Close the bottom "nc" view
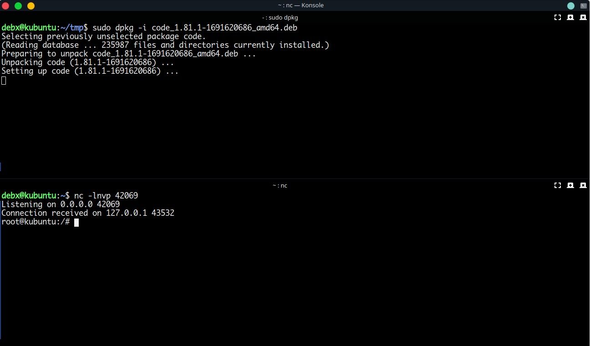This screenshot has height=346, width=590. tap(583, 185)
